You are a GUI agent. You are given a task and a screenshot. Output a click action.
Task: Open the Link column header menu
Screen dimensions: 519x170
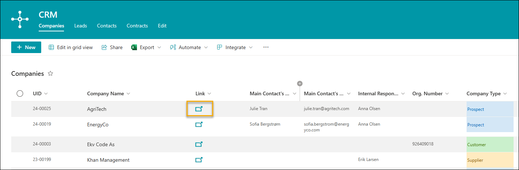point(203,93)
